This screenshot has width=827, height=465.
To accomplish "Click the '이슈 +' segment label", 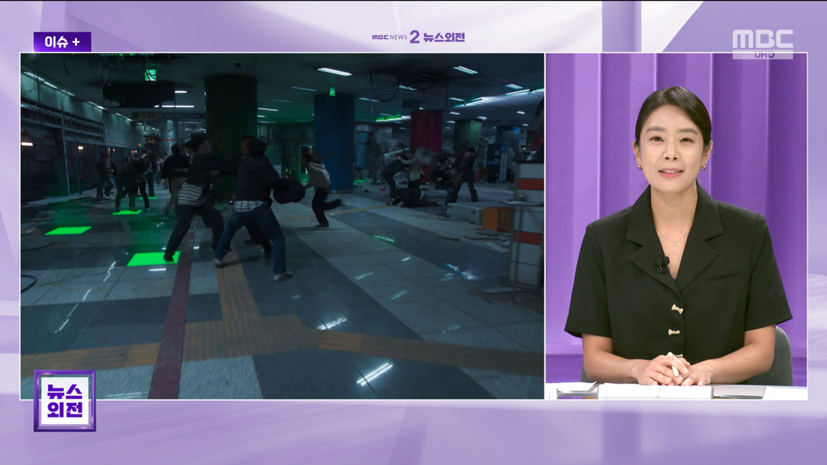I will tap(62, 42).
